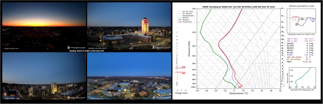Select the castle-style building webcam view
Viewport: 323px width, 104px height.
tap(44, 76)
